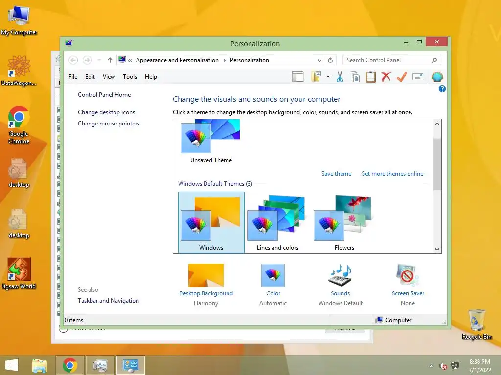Viewport: 501px width, 375px height.
Task: Click the forward navigation arrow
Action: coord(87,60)
